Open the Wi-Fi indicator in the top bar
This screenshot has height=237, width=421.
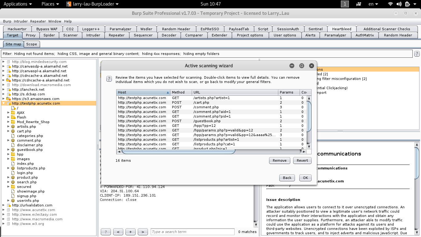point(390,4)
